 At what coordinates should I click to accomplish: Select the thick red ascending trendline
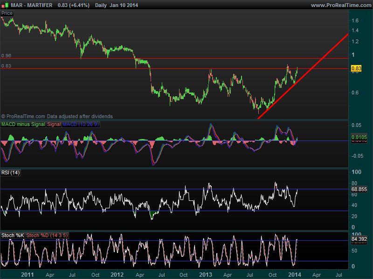point(304,76)
